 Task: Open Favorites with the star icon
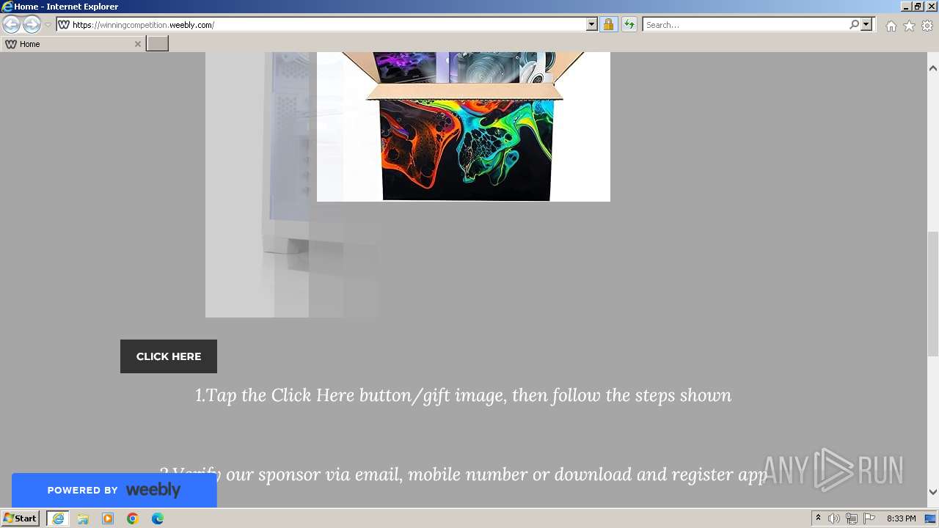click(x=909, y=26)
